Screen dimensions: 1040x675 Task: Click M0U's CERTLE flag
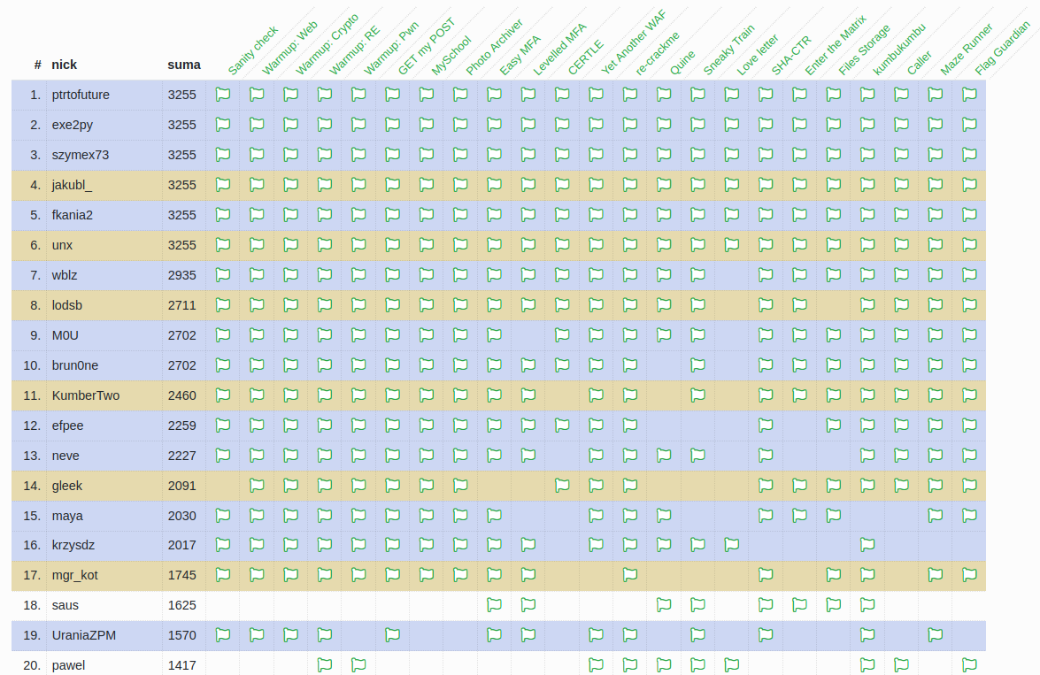click(562, 335)
